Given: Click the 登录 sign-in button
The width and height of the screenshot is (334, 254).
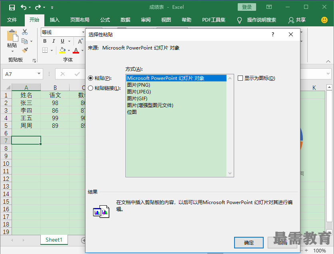Looking at the screenshot, I should [247, 7].
